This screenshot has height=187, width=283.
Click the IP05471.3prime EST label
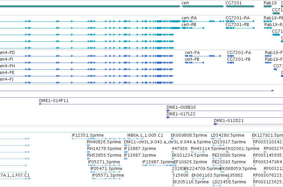tap(106, 169)
